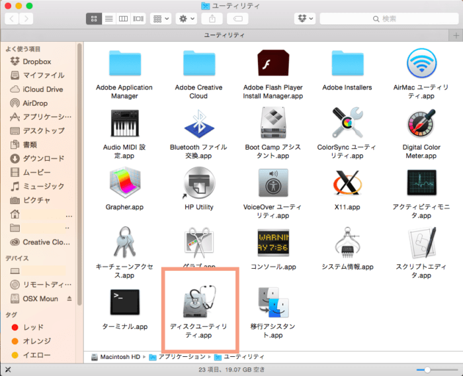The width and height of the screenshot is (463, 376).
Task: Open 書類 in the sidebar
Action: click(30, 144)
